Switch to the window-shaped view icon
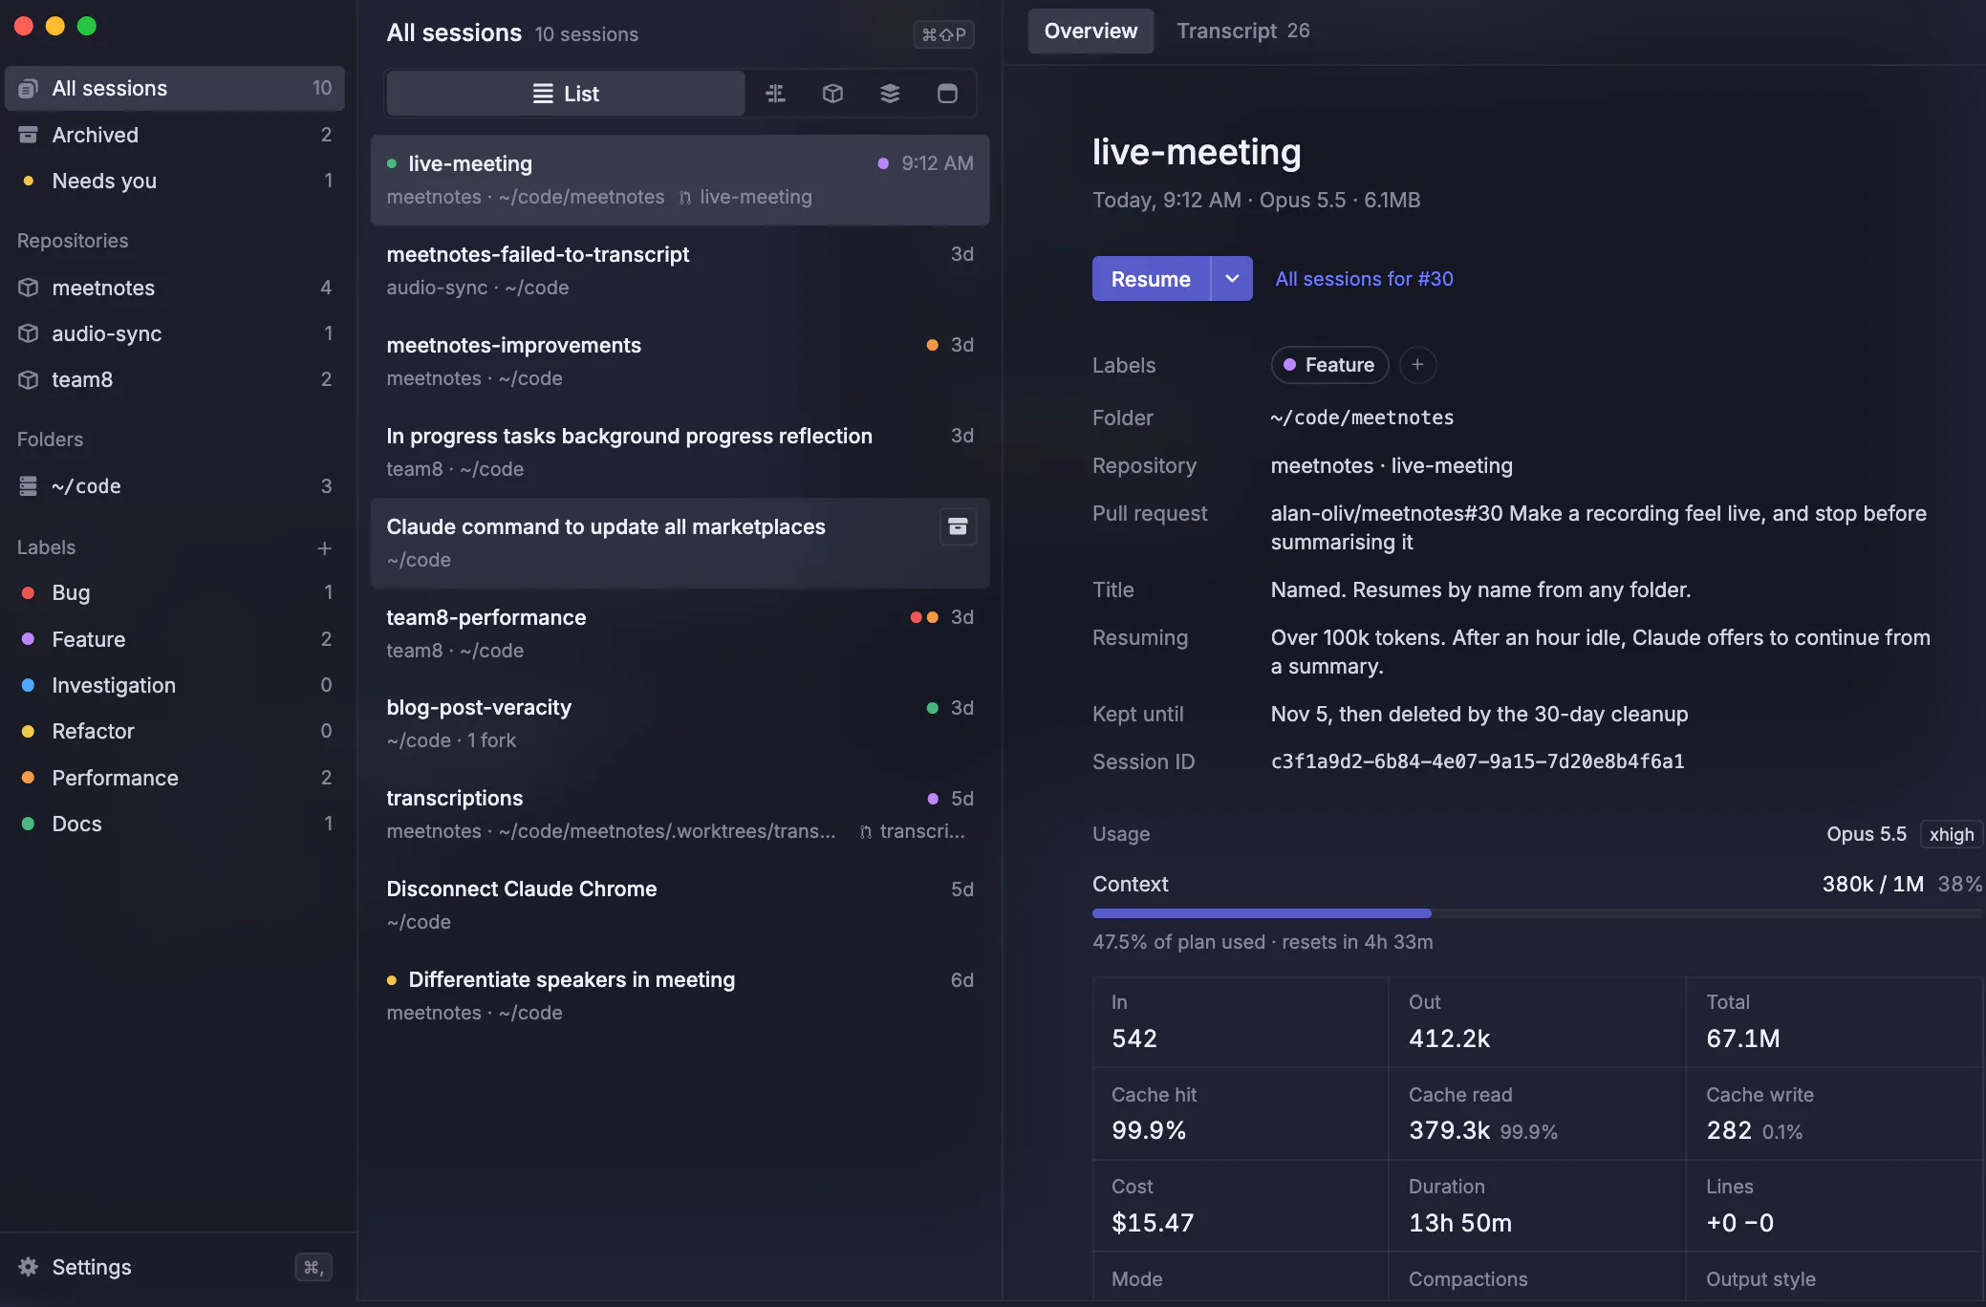This screenshot has height=1307, width=1986. [x=947, y=94]
